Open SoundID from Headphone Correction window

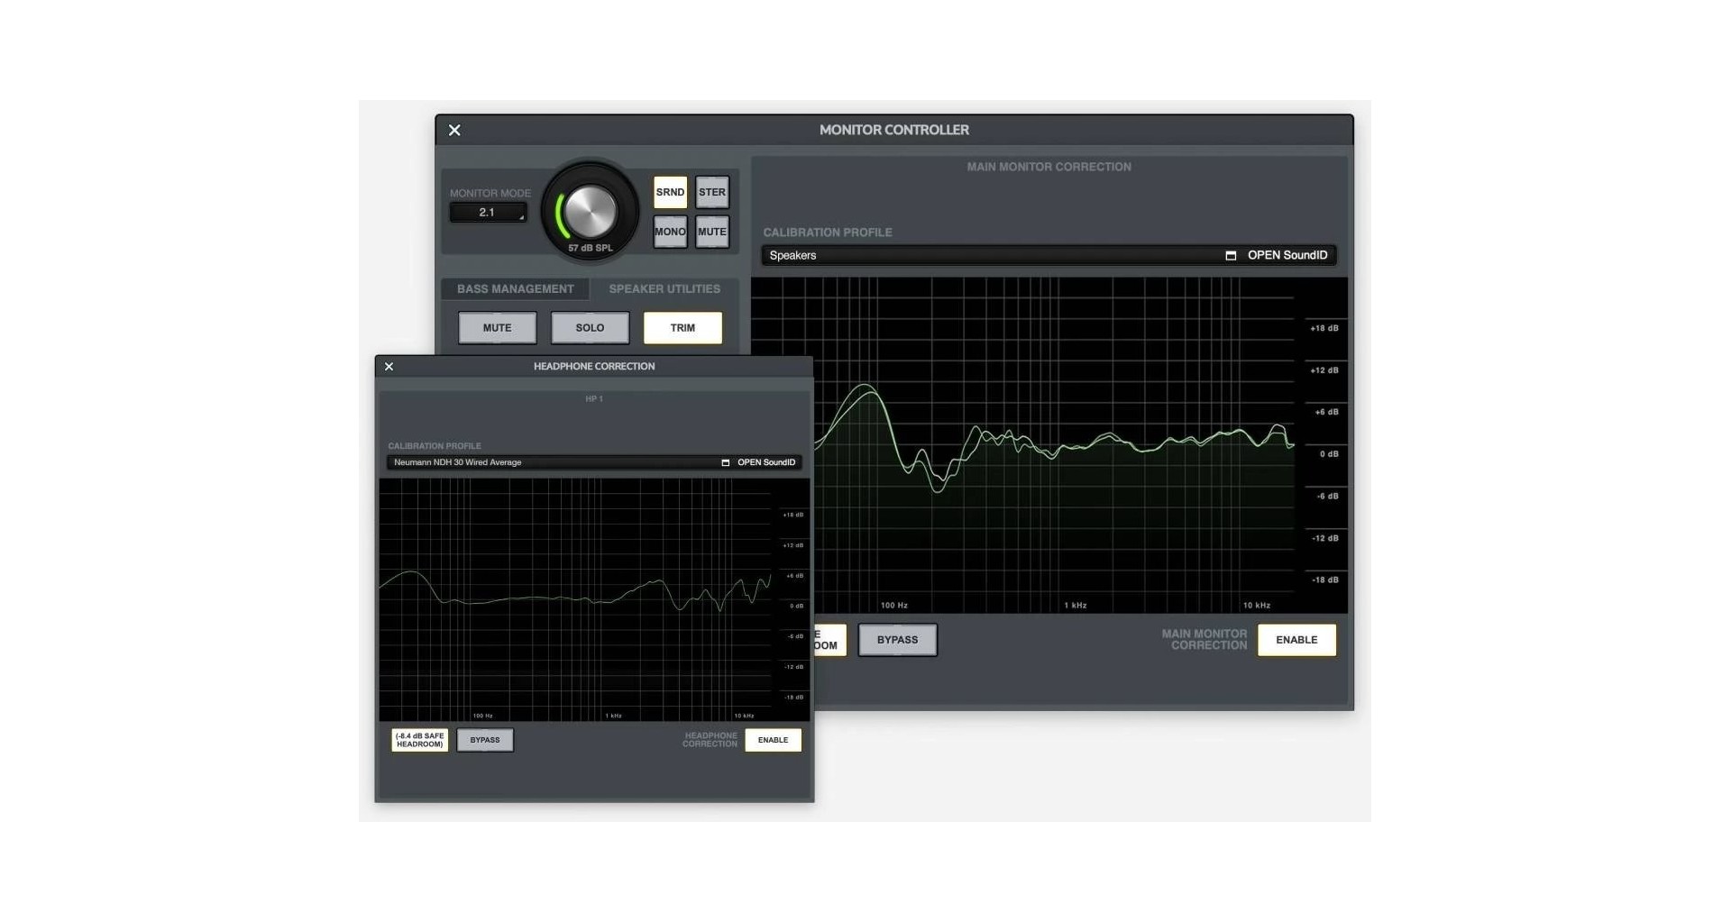759,463
